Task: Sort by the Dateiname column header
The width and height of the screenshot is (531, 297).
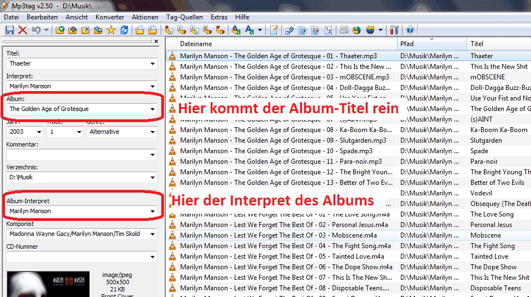Action: click(x=286, y=44)
